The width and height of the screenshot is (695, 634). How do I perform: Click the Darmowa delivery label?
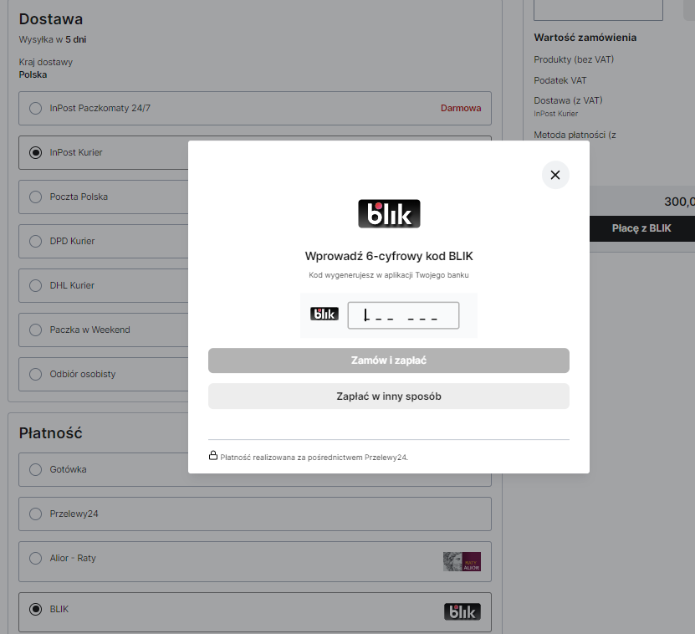click(461, 108)
